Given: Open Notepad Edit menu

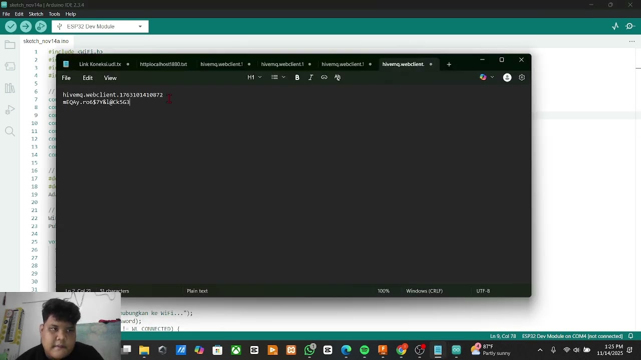Looking at the screenshot, I should [x=88, y=78].
